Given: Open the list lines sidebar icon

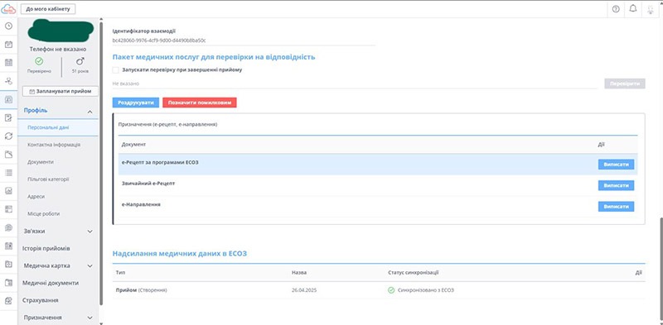Looking at the screenshot, I should point(8,173).
